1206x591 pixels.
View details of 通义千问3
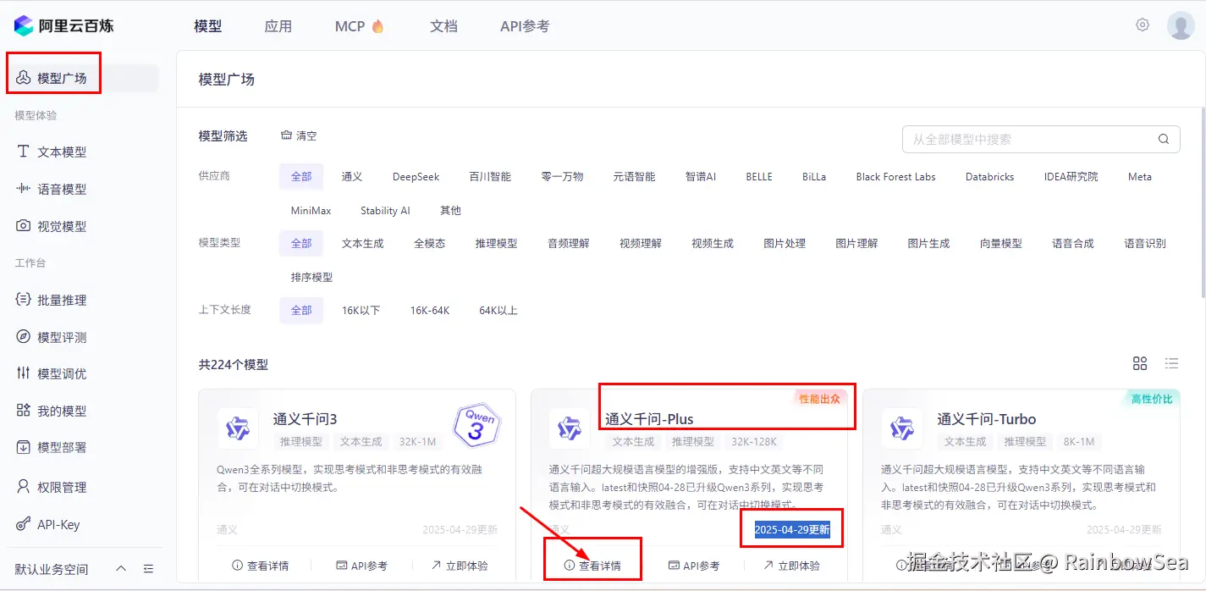pos(260,566)
